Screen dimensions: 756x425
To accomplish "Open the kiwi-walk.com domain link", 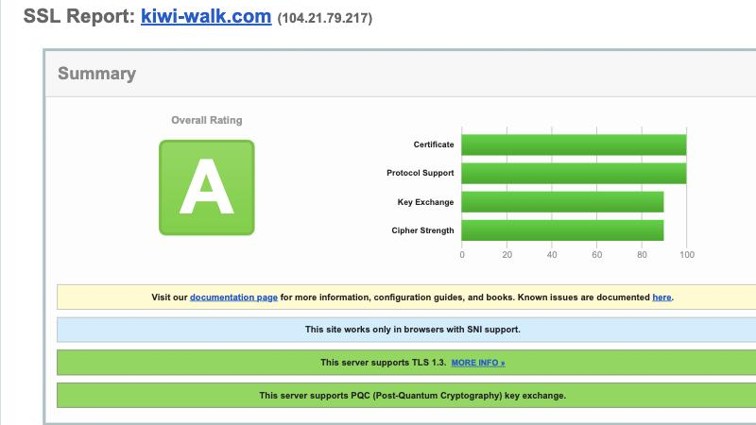I will coord(206,16).
